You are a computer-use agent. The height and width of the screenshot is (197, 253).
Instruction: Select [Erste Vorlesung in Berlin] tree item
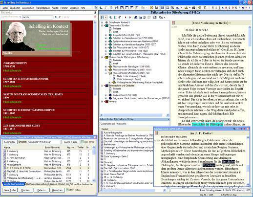click(128, 79)
